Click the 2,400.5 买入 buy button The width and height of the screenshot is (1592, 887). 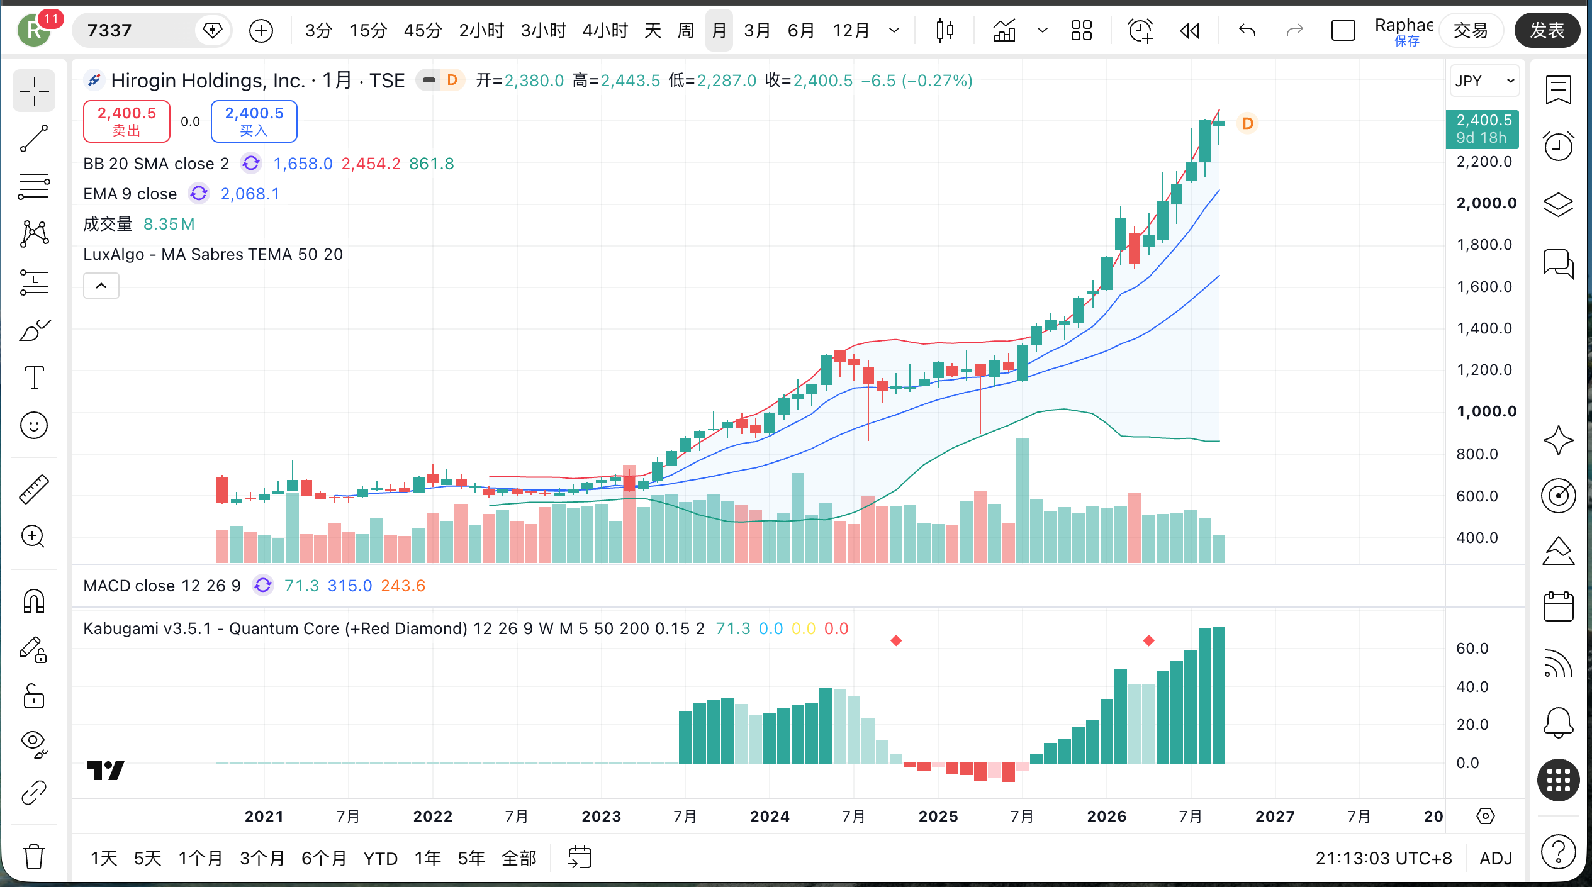254,121
